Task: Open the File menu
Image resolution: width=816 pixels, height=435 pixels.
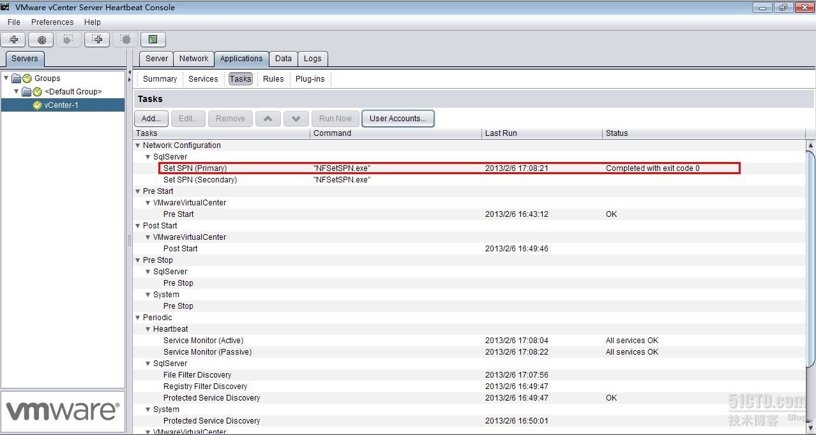Action: point(14,22)
